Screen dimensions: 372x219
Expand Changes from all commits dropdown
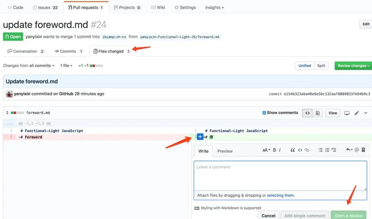pyautogui.click(x=29, y=66)
